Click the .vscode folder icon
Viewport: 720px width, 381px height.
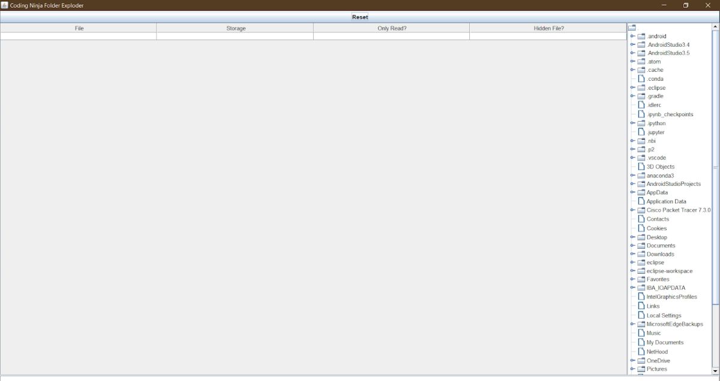coord(641,158)
